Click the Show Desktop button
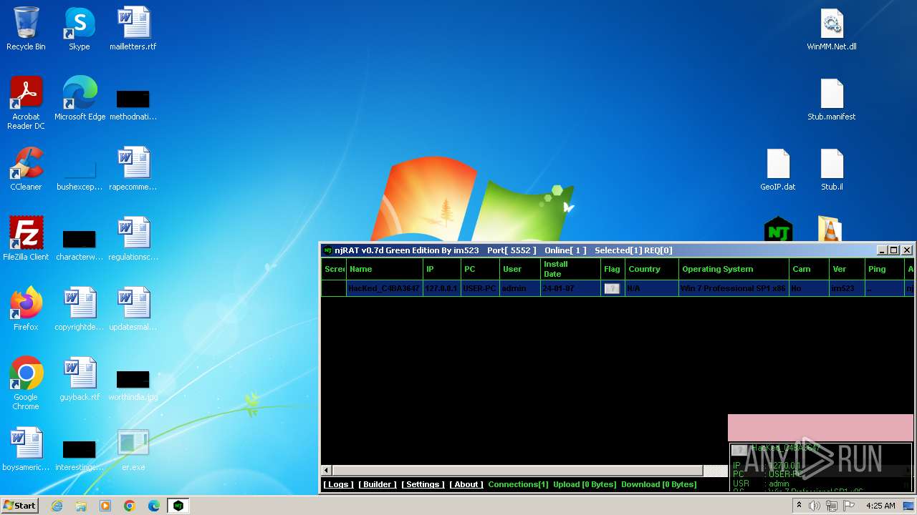Viewport: 917px width, 515px height. click(x=908, y=506)
